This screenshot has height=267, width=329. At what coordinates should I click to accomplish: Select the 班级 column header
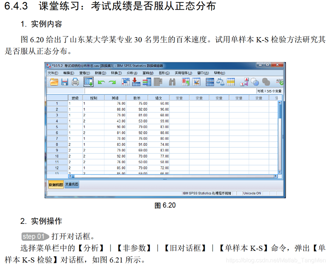(75, 98)
